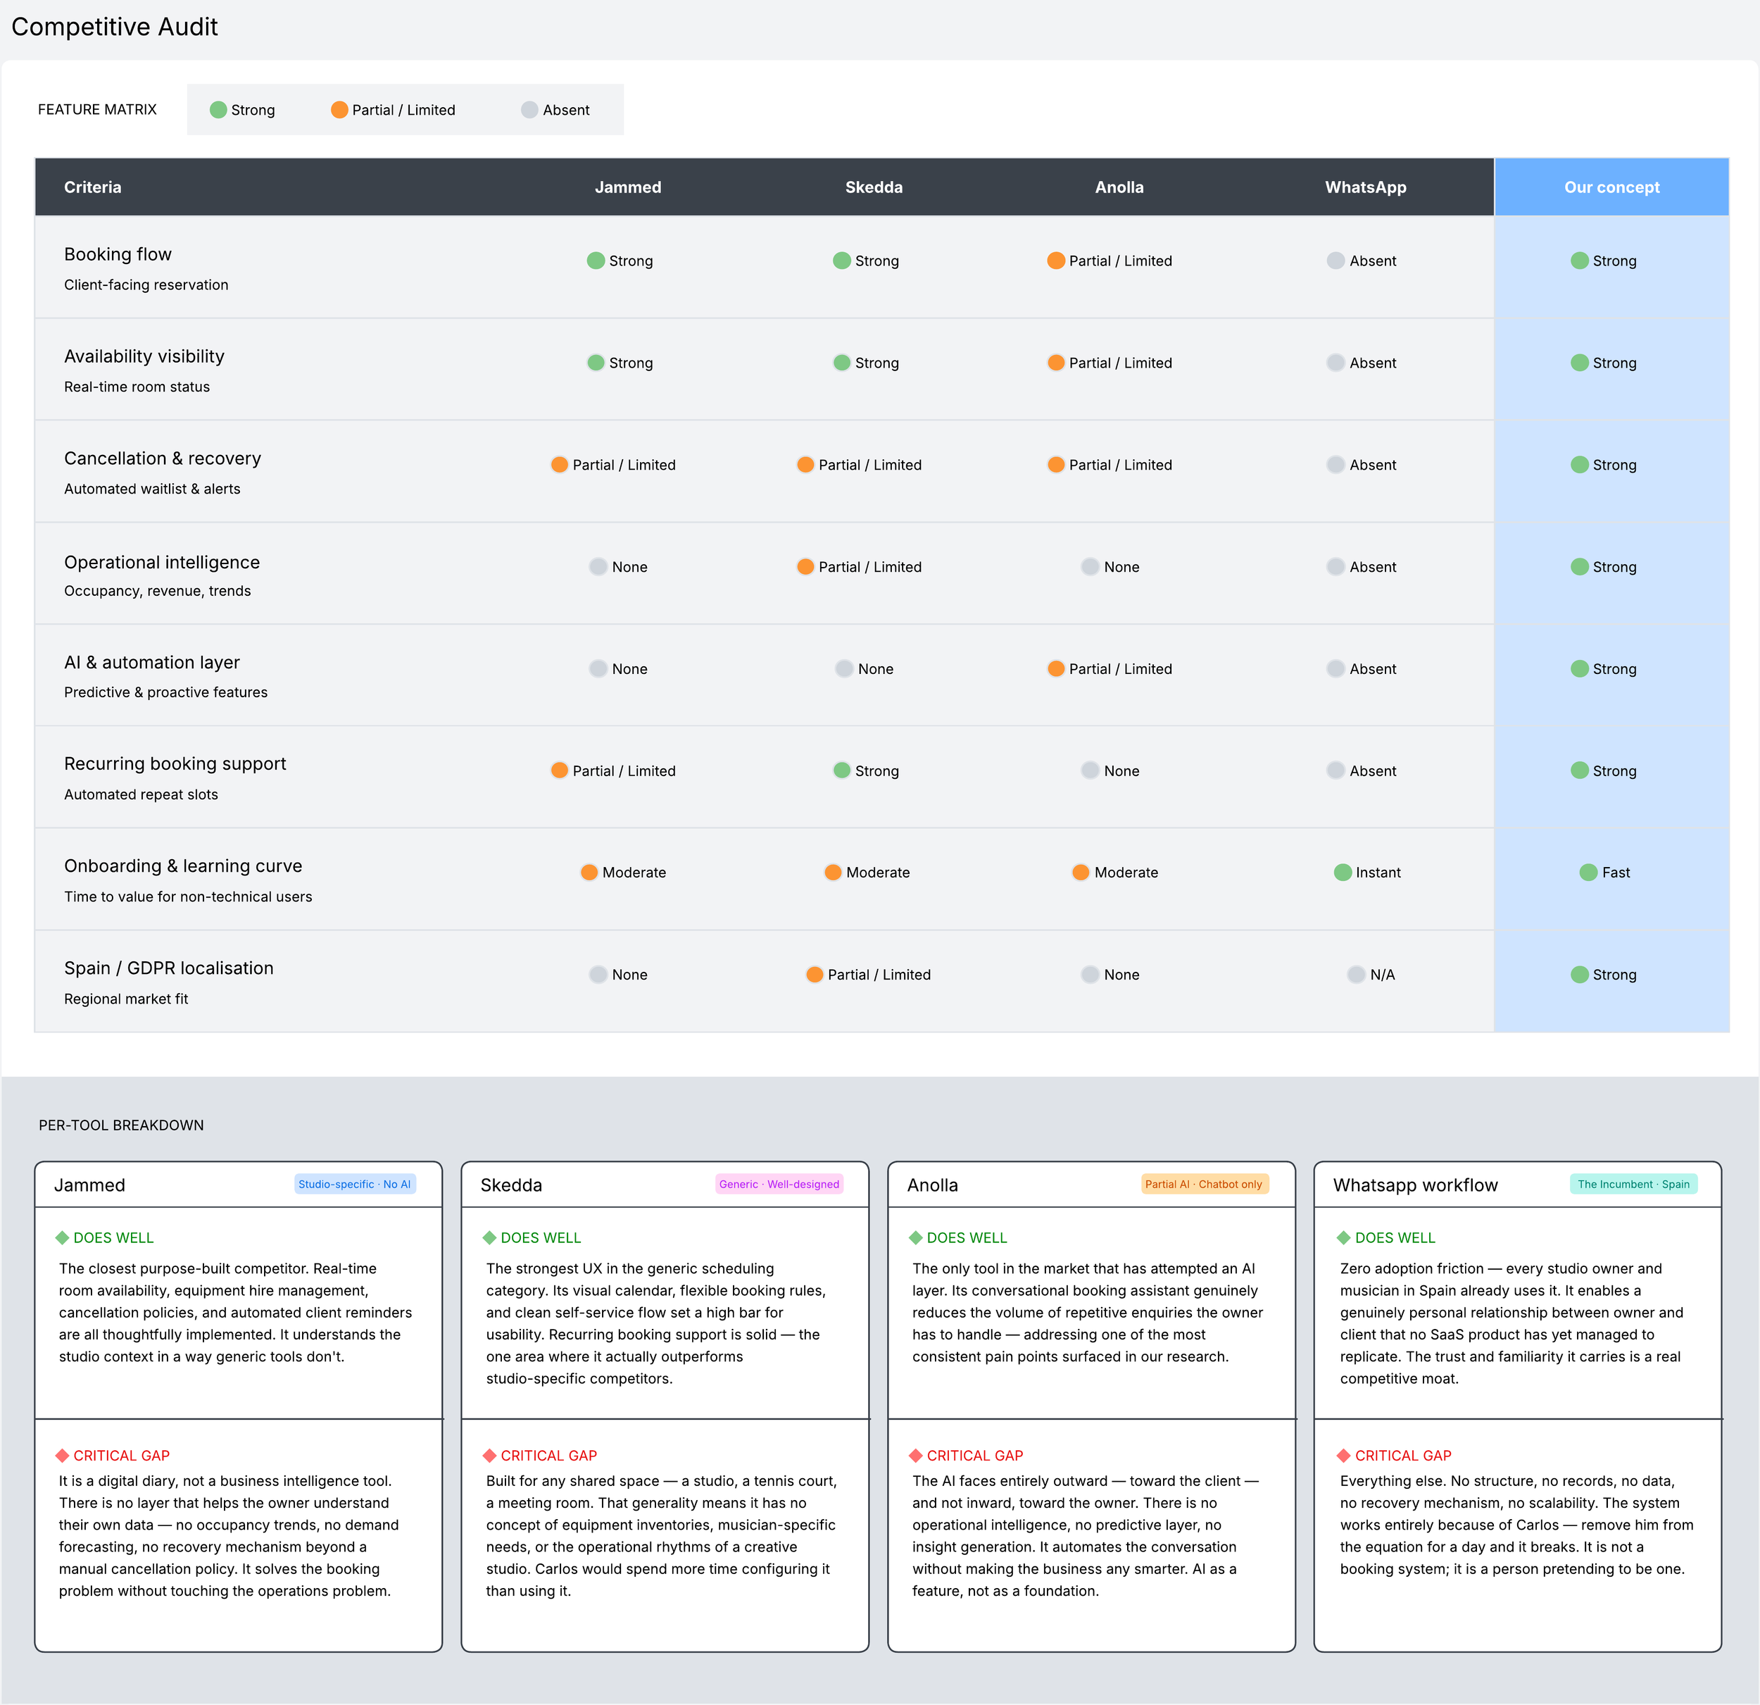Click Jammed's orange dot in Recurring booking support row
1760x1705 pixels.
[560, 770]
